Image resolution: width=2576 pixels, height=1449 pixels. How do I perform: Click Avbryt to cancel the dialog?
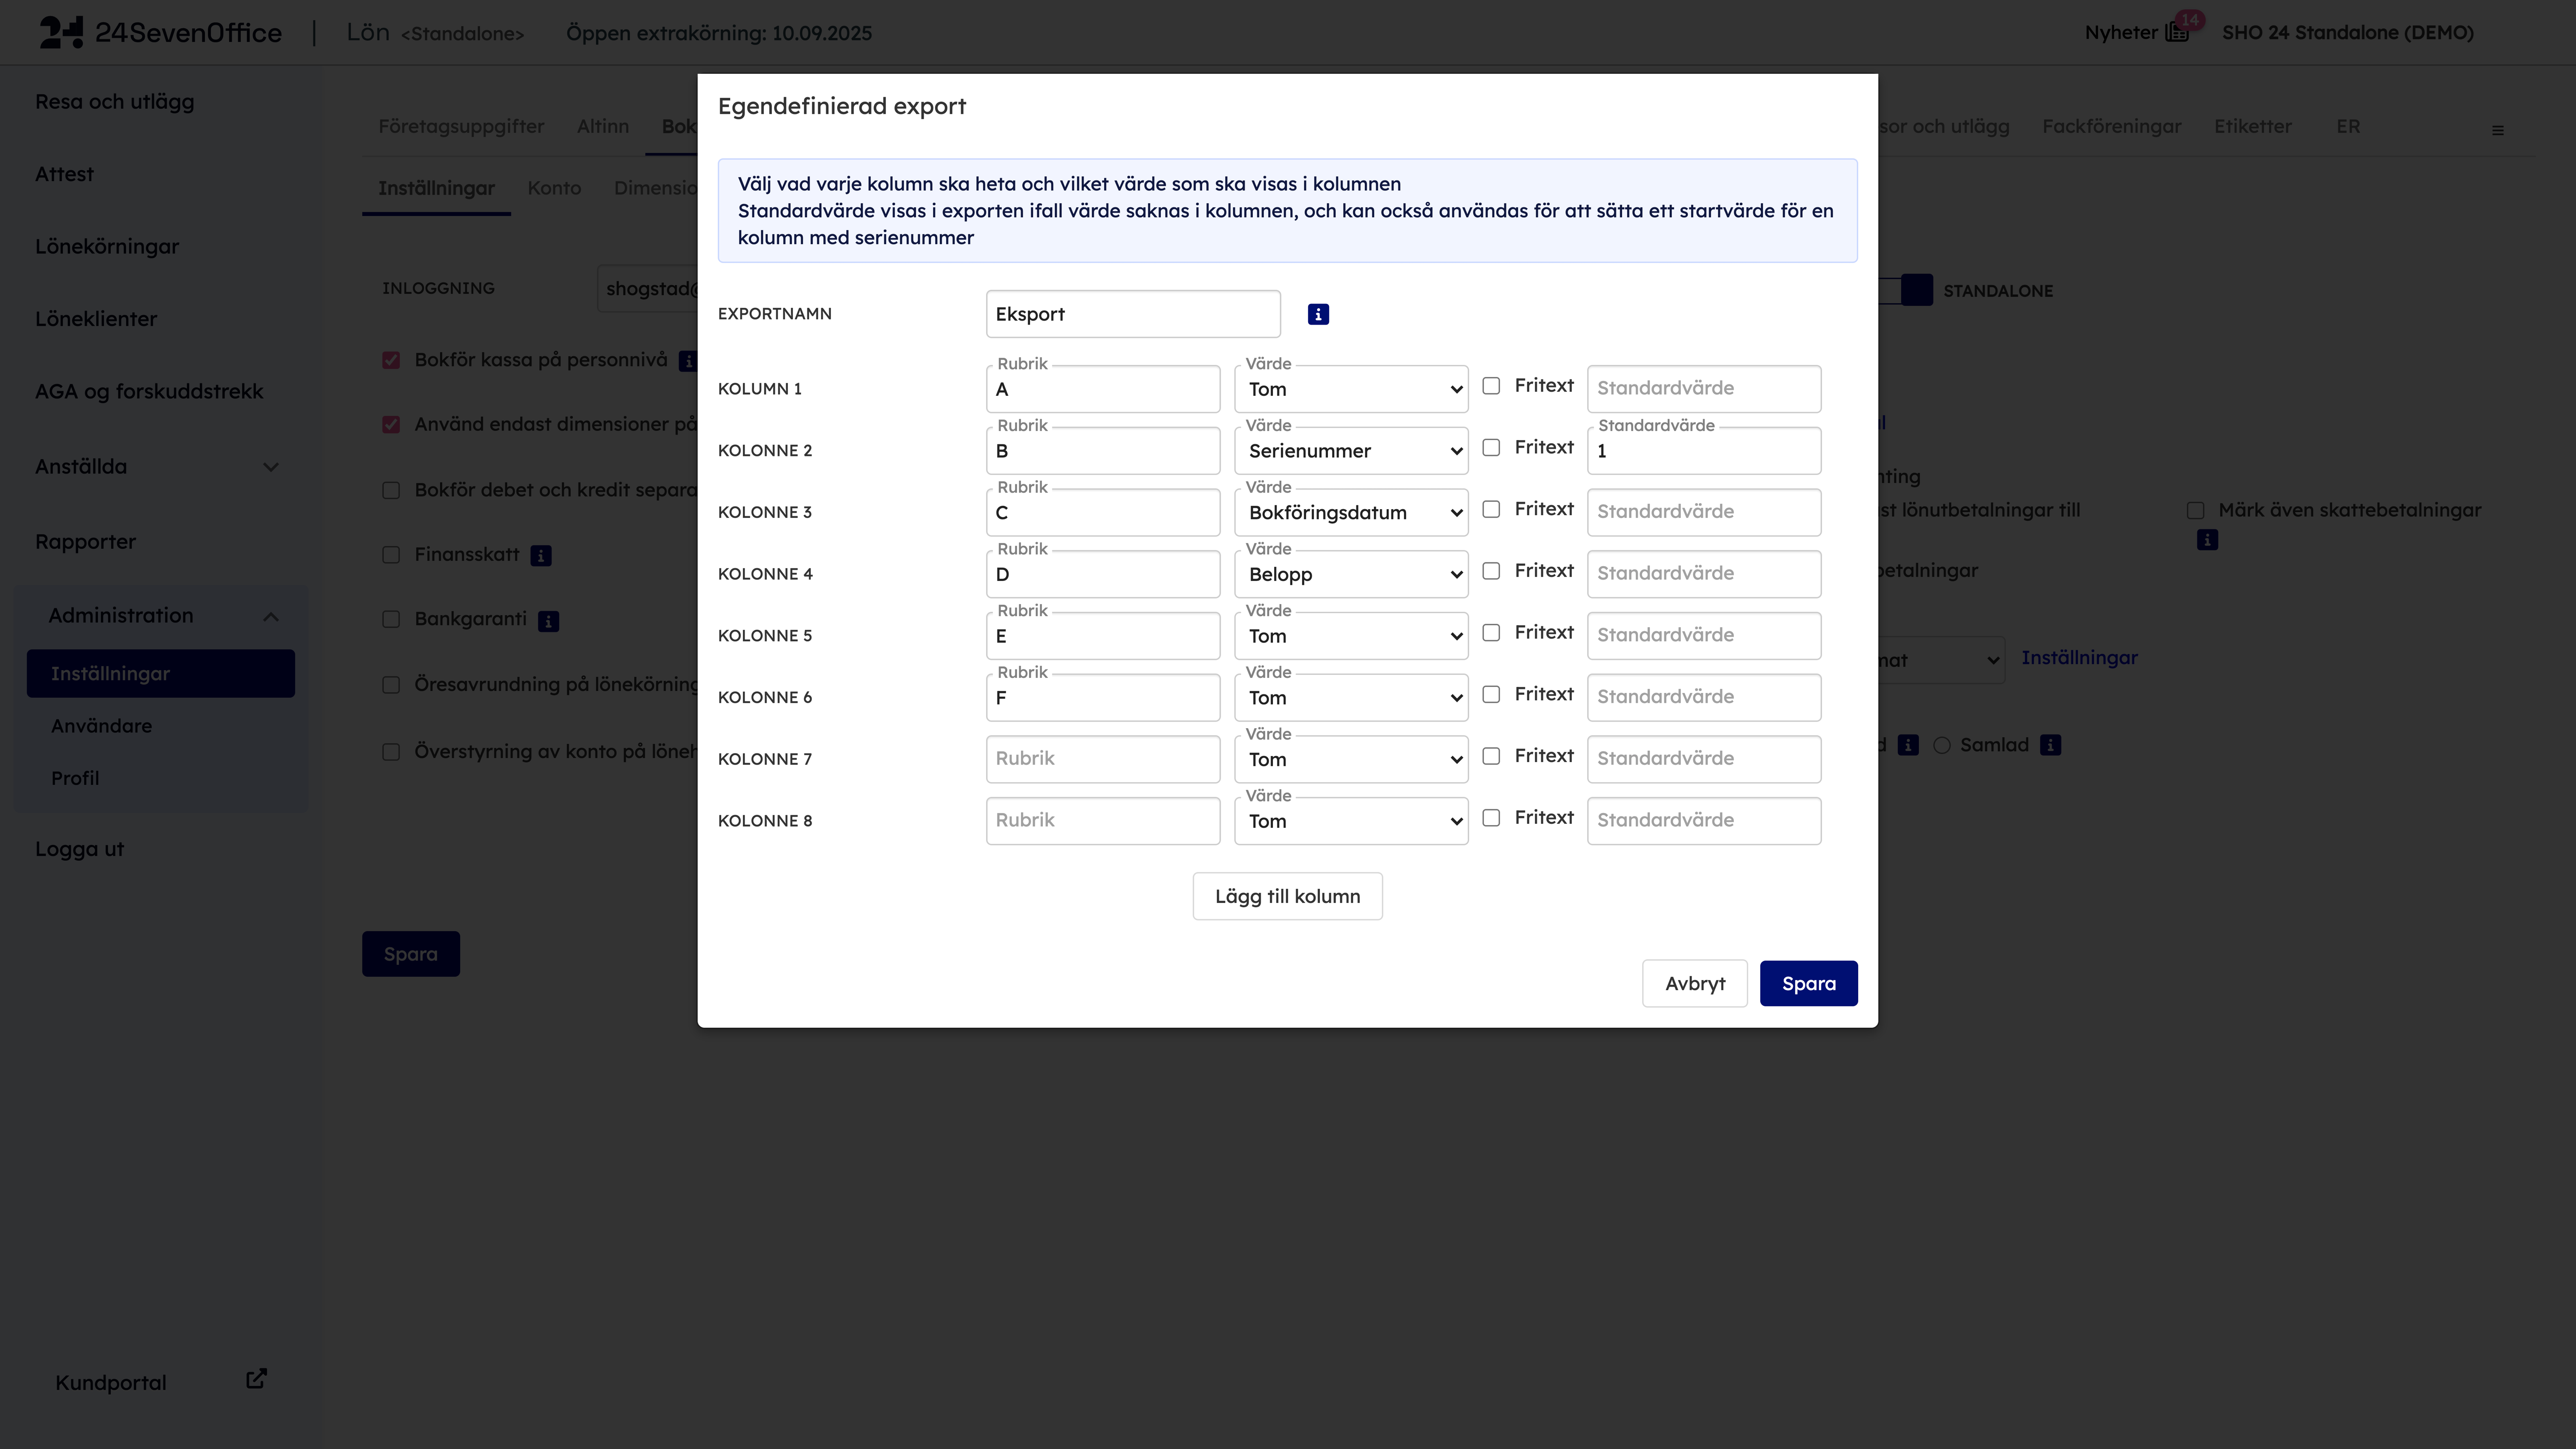(1695, 983)
